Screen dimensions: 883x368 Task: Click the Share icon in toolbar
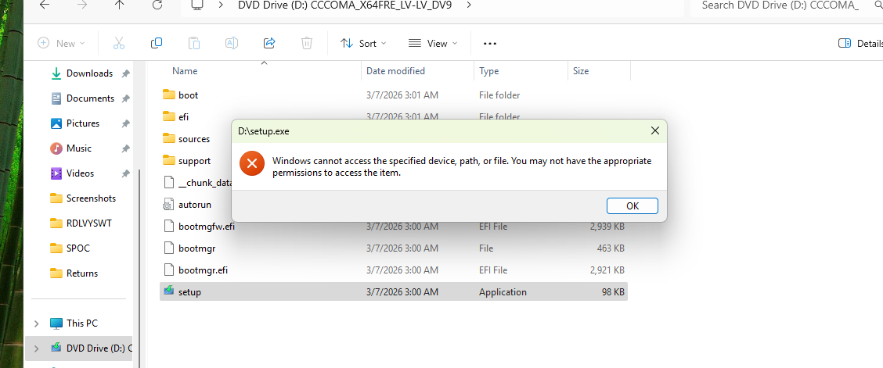[x=269, y=43]
